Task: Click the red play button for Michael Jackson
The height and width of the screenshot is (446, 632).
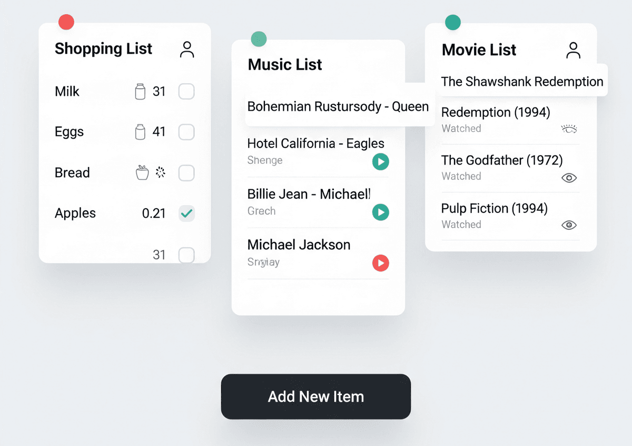Action: tap(381, 263)
